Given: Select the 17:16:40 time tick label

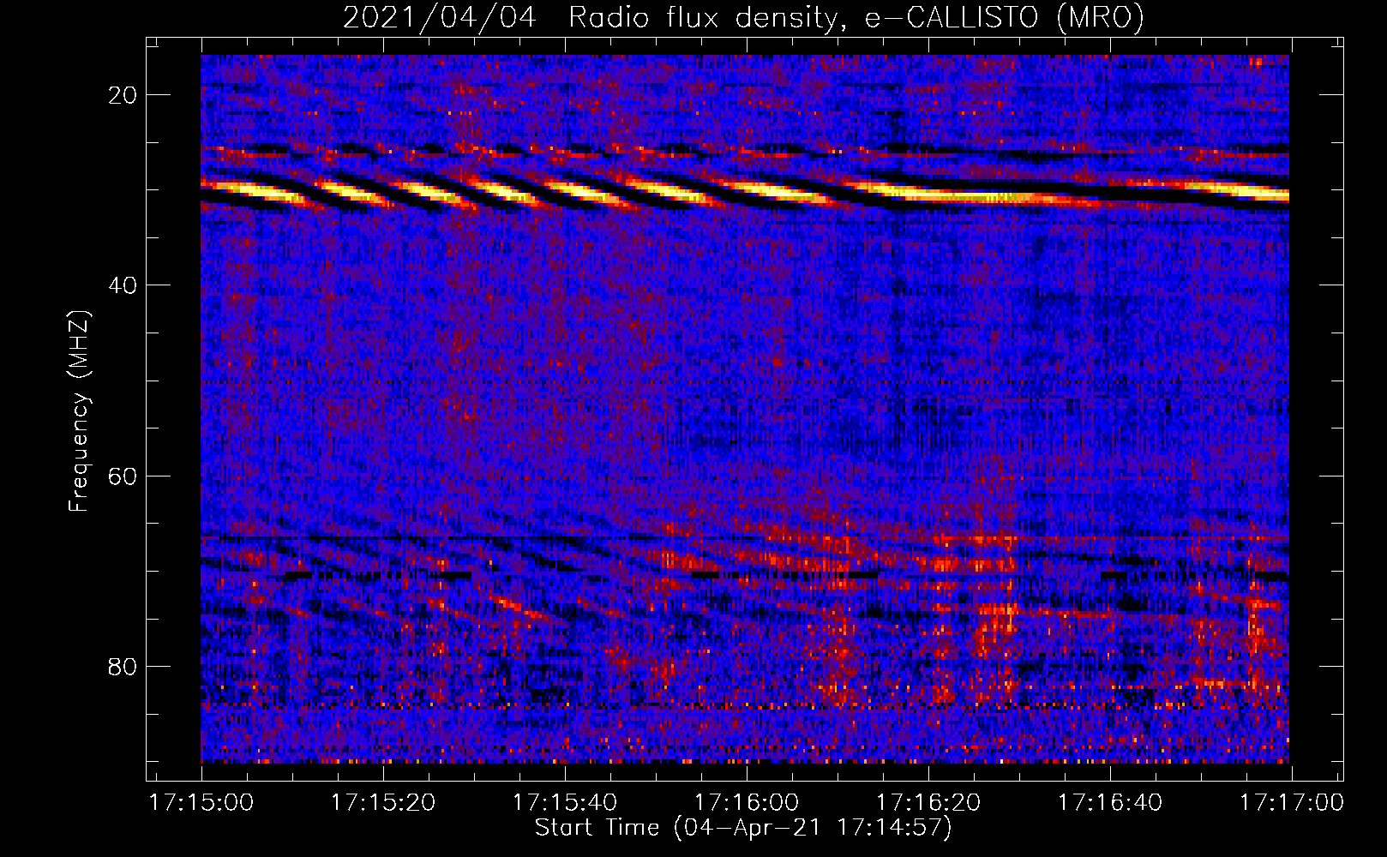Looking at the screenshot, I should 1110,803.
